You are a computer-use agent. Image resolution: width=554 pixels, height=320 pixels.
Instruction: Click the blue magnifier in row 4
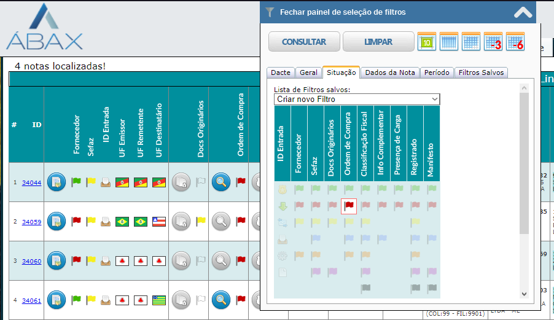221,300
